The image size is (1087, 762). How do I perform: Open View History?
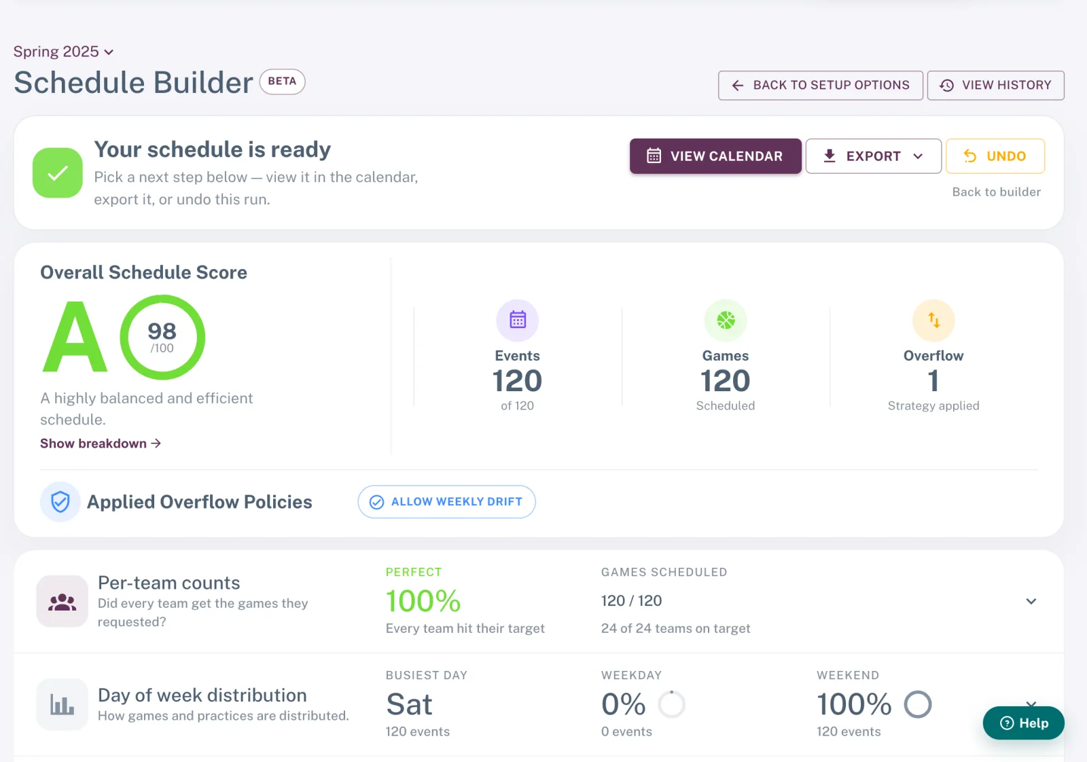[995, 86]
